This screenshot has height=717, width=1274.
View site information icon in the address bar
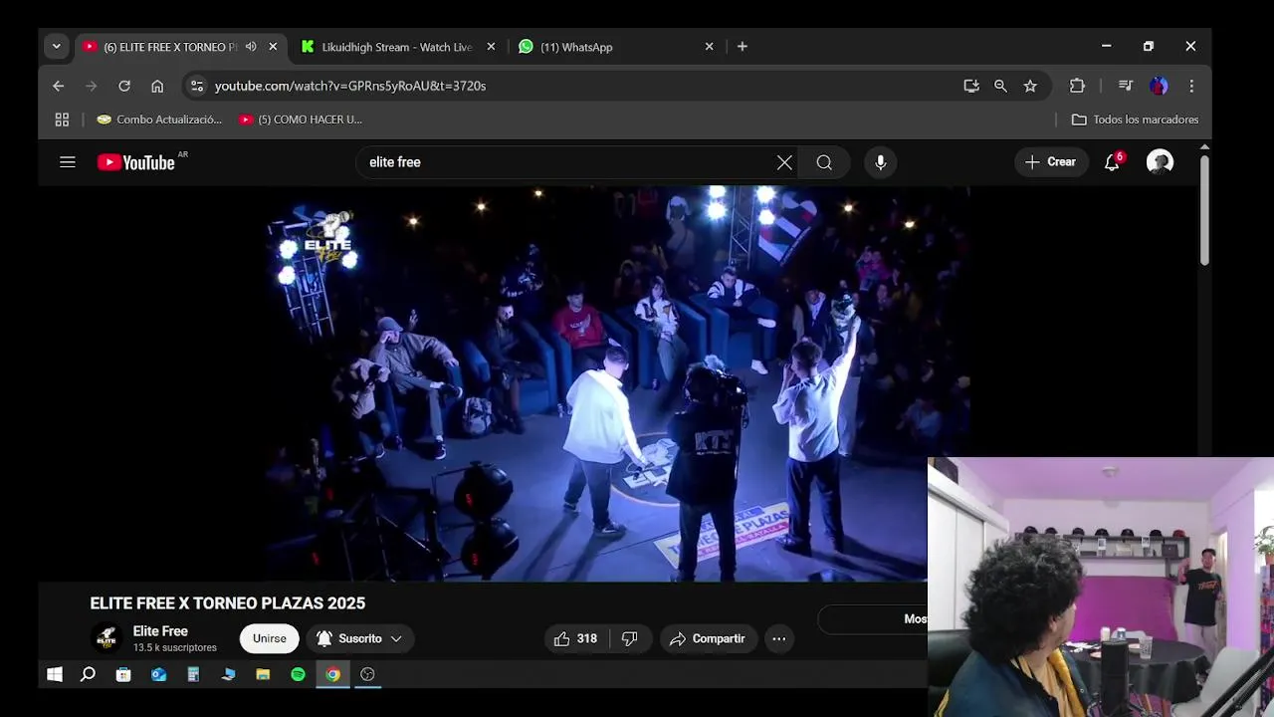[197, 86]
